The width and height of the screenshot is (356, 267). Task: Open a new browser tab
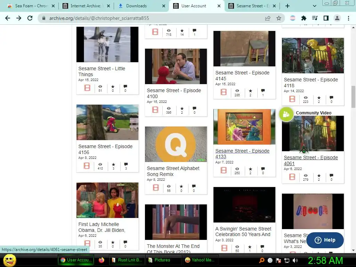[287, 6]
